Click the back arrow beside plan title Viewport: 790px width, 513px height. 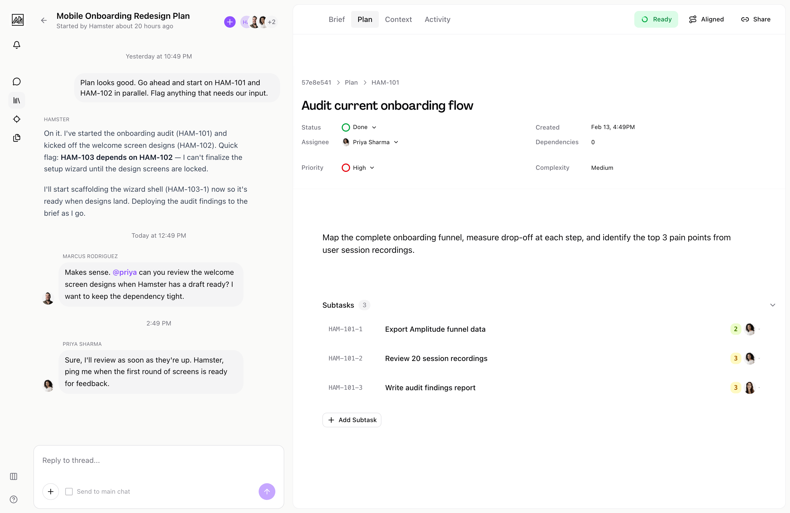coord(44,21)
